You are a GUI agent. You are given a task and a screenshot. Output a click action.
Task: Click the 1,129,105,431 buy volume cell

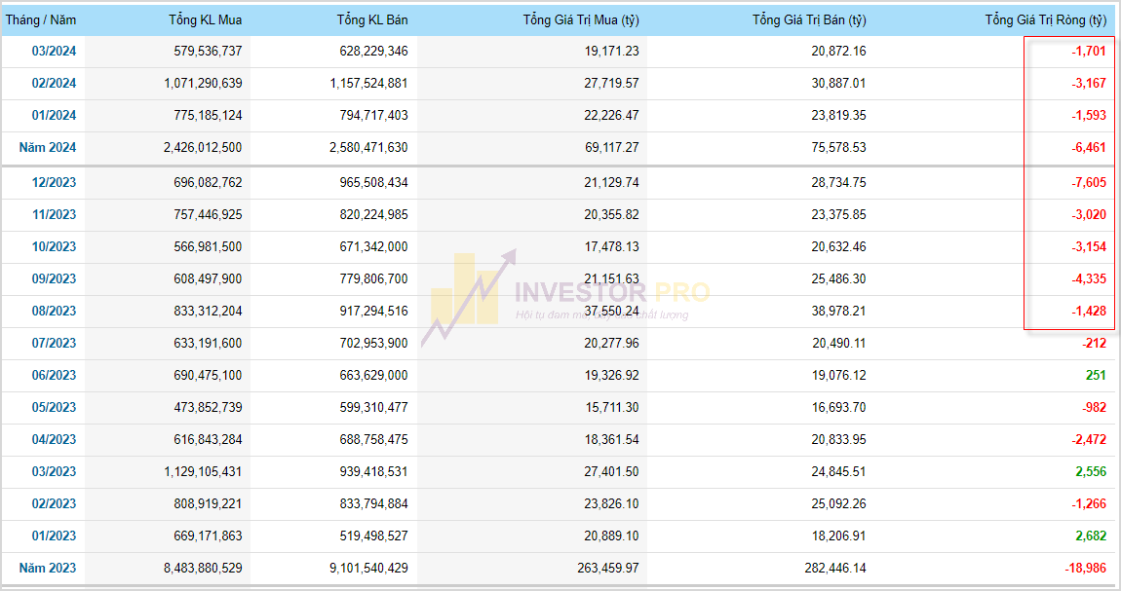tap(199, 471)
